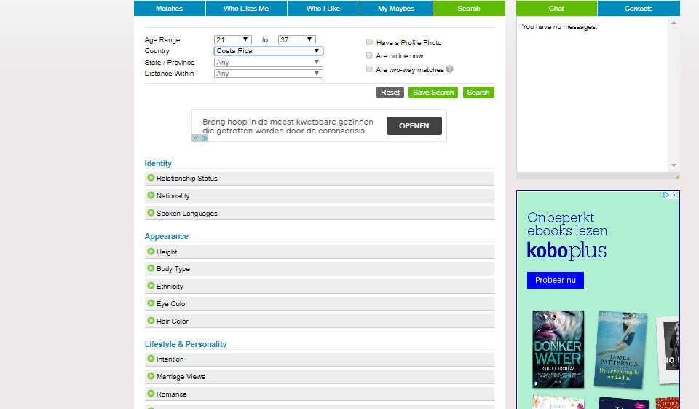Click AdChoices icon on kobo plus ad
The width and height of the screenshot is (699, 409).
[x=666, y=195]
